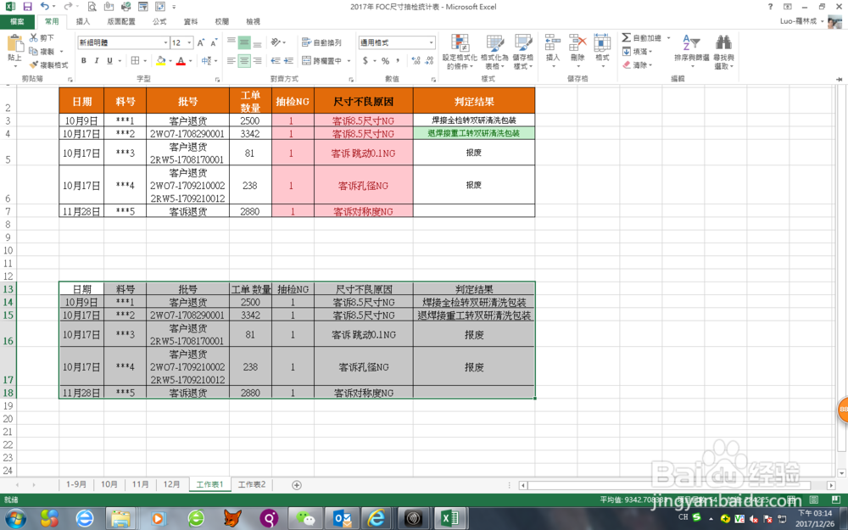Image resolution: width=848 pixels, height=530 pixels.
Task: Select cell 焊接全检转双研清洗包装 in row 3
Action: tap(474, 120)
